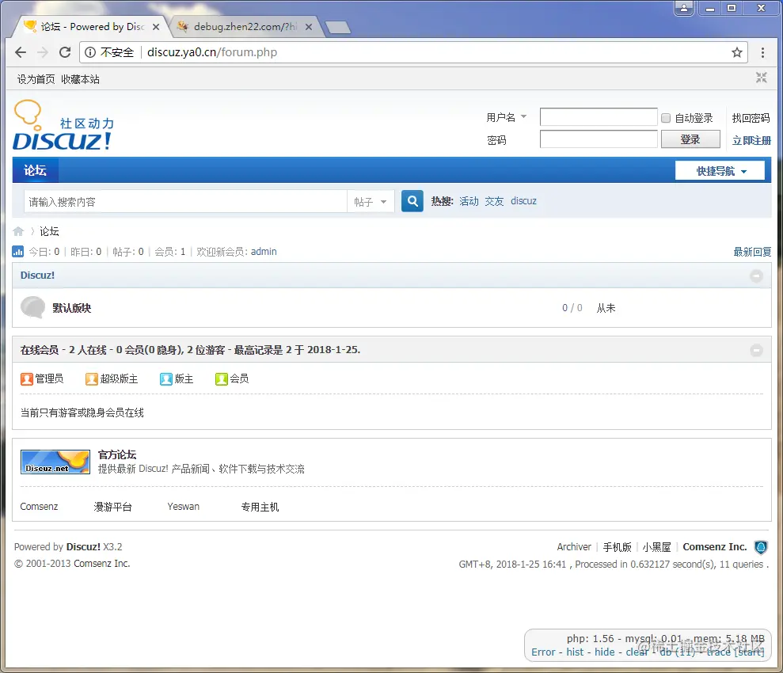Click the shield icon next to Comsenz Inc.
This screenshot has height=673, width=783.
[761, 548]
